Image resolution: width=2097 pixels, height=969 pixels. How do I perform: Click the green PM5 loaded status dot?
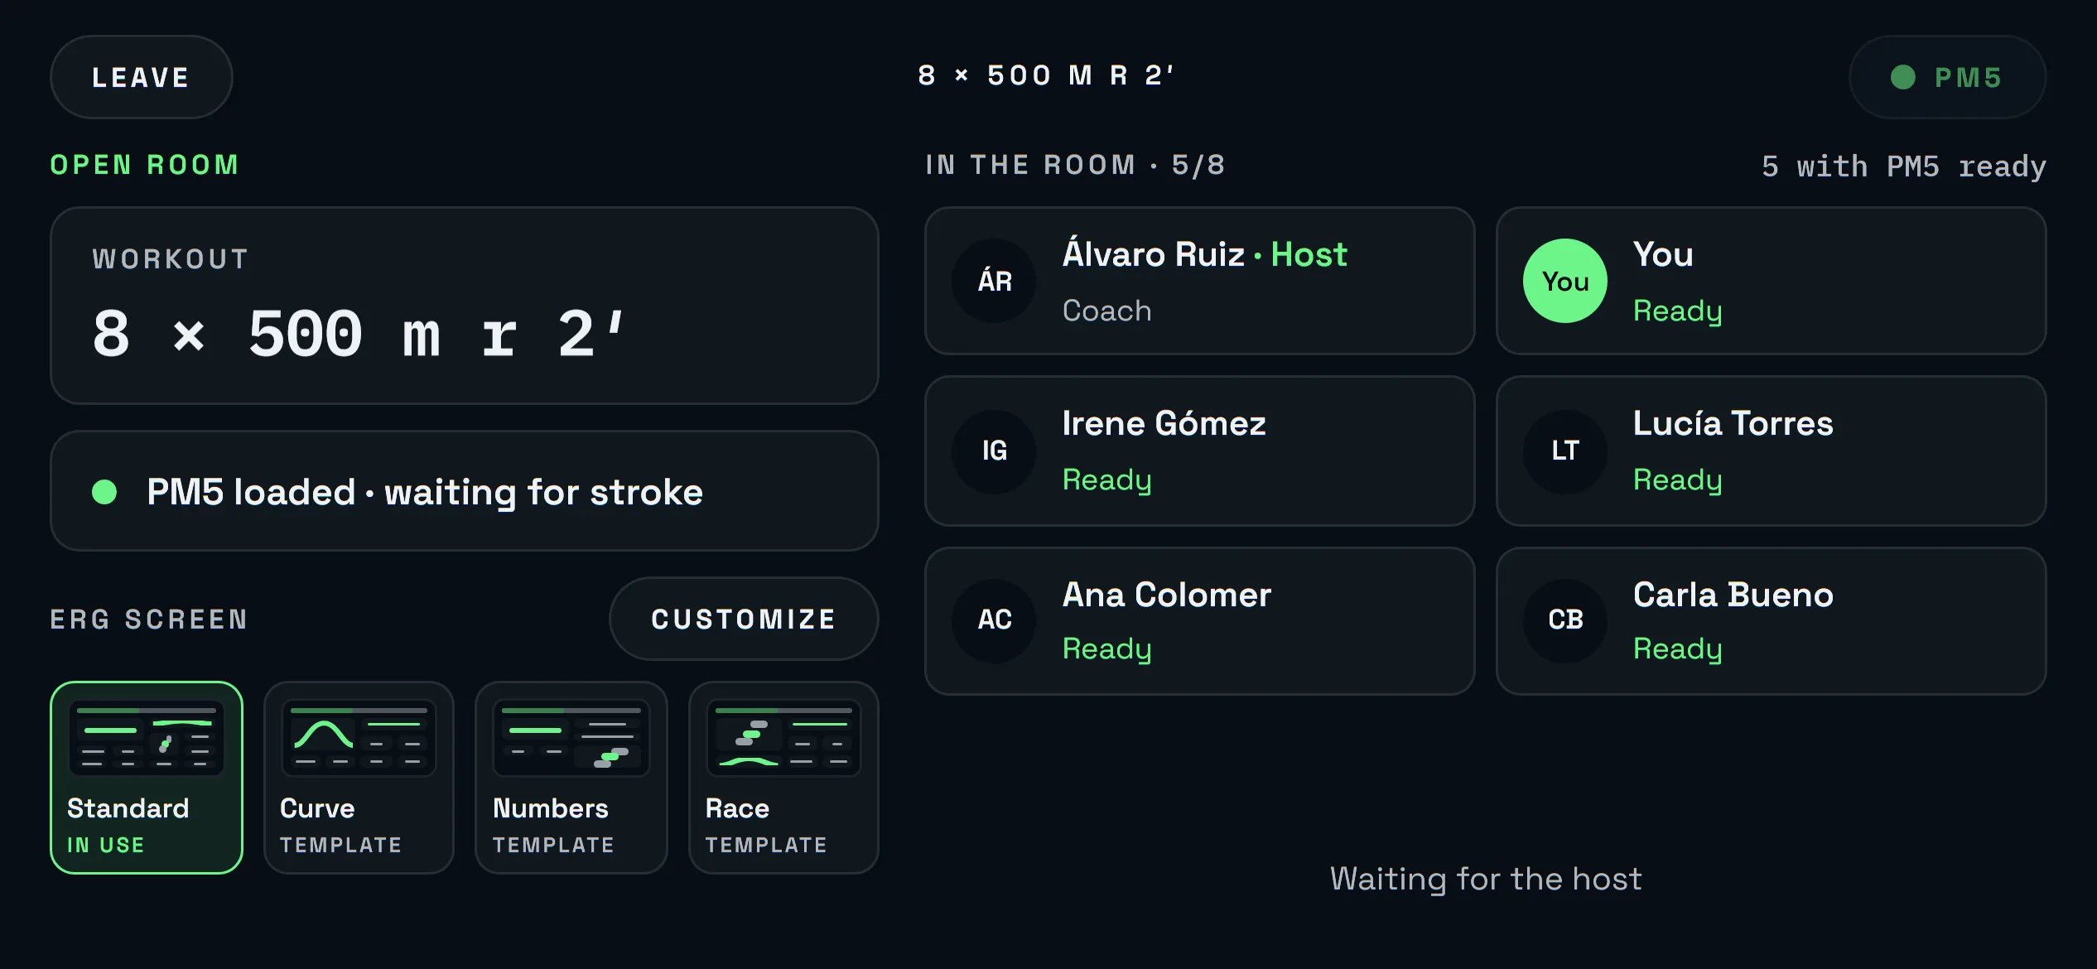[x=104, y=492]
